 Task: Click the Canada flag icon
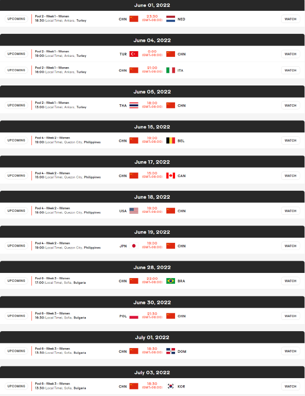[170, 176]
